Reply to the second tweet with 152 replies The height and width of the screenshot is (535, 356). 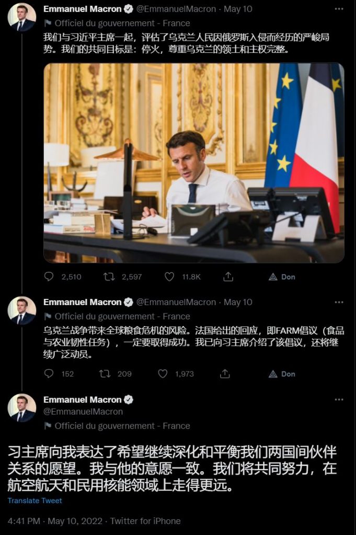coord(49,374)
